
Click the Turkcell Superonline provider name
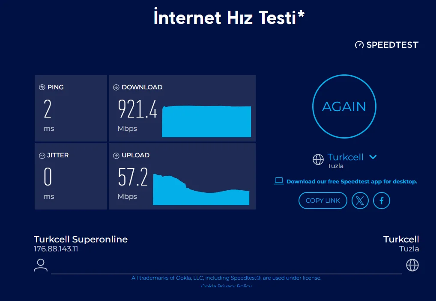[81, 239]
